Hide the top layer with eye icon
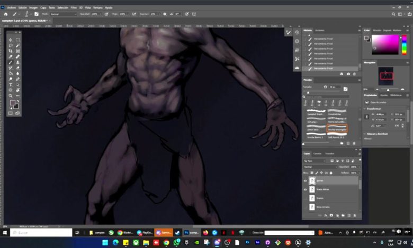413x248 pixels. (x=305, y=180)
